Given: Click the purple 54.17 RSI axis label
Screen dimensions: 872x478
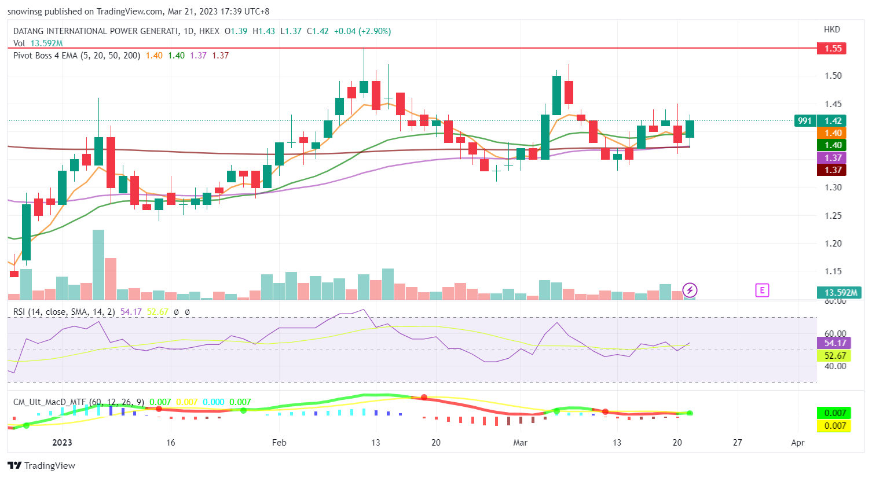Looking at the screenshot, I should click(x=834, y=343).
